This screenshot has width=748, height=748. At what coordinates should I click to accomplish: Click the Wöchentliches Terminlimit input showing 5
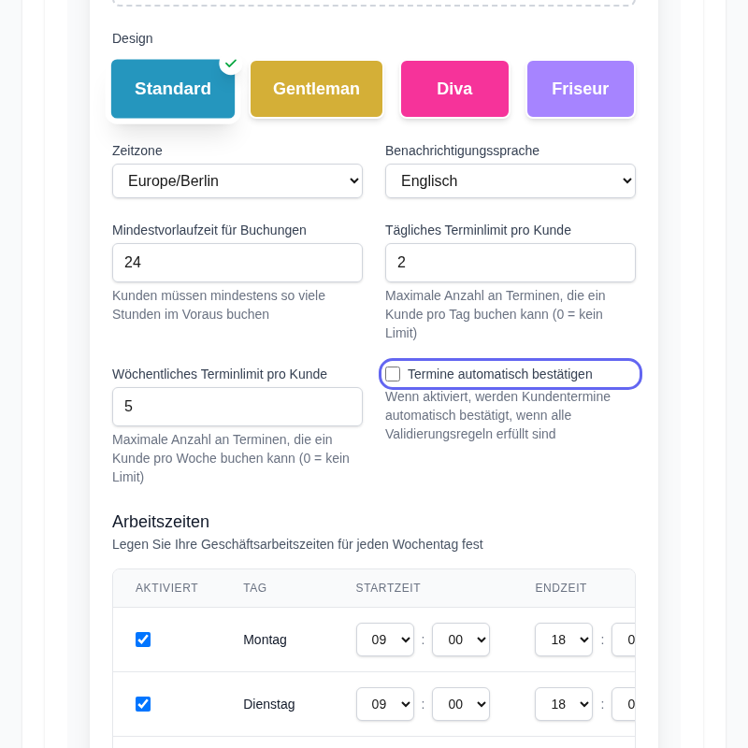click(237, 407)
